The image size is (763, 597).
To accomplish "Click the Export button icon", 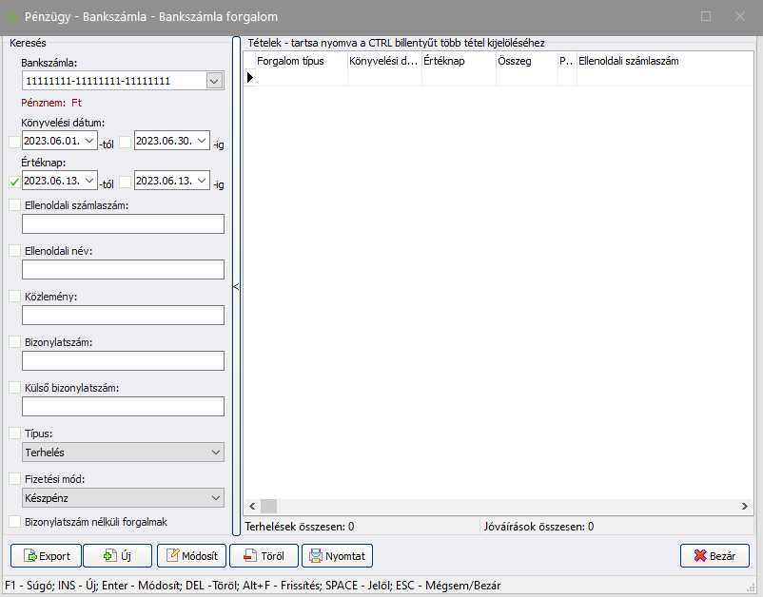I will click(29, 556).
